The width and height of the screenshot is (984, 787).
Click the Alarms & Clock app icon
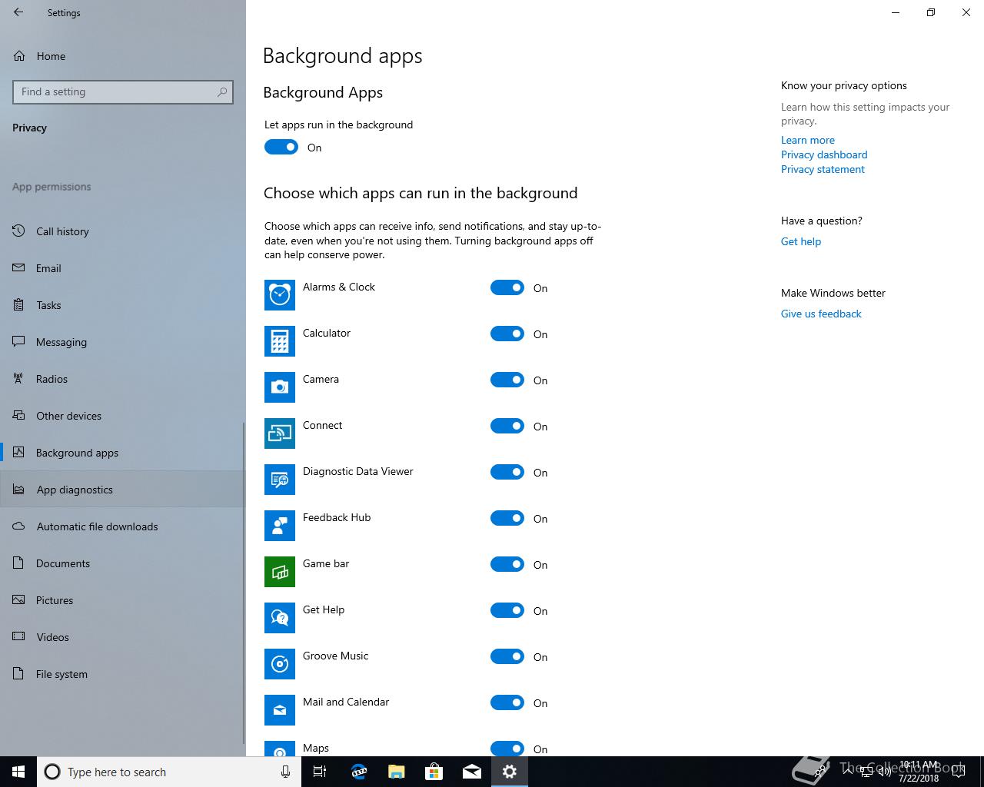pos(280,295)
